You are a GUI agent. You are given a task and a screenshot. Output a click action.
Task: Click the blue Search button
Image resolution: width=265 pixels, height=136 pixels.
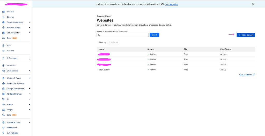click(154, 35)
